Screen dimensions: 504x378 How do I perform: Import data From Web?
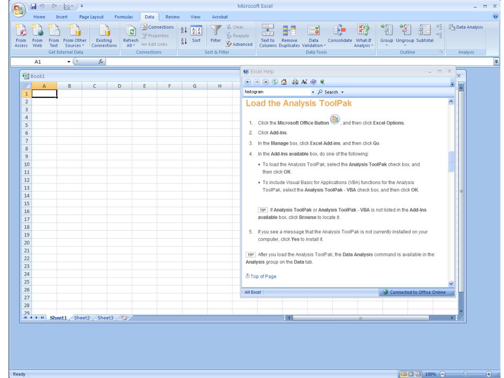coord(37,35)
